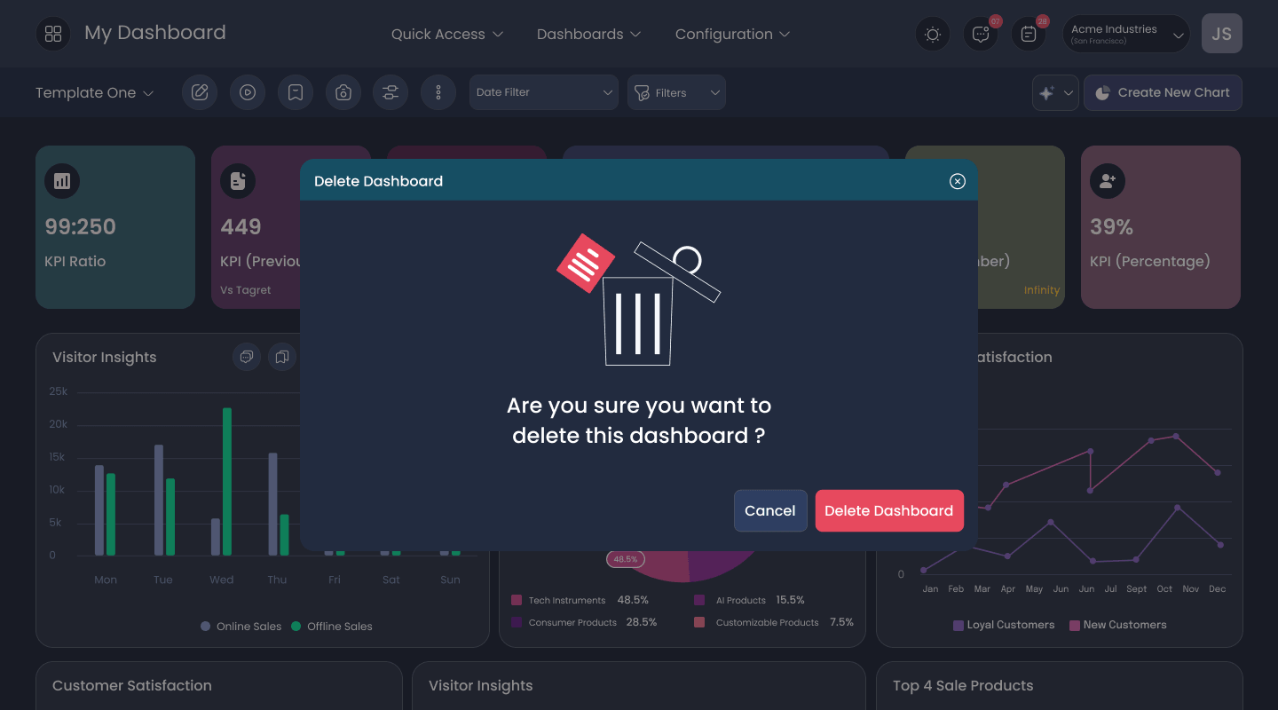Expand the Template One selector

[x=95, y=92]
